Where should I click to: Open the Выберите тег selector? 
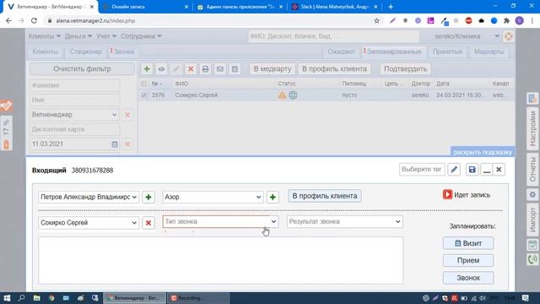click(422, 169)
